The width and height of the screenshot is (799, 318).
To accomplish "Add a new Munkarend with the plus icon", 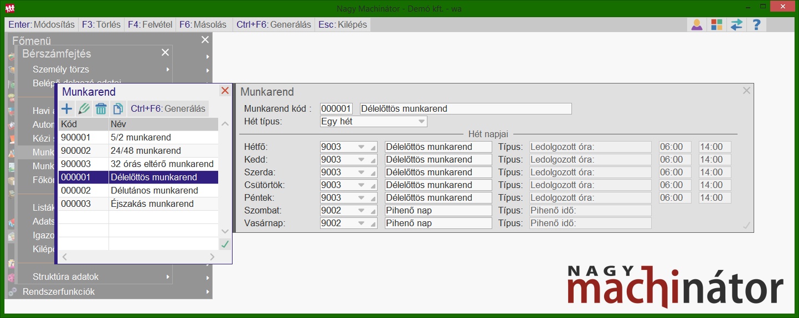I will [x=66, y=109].
